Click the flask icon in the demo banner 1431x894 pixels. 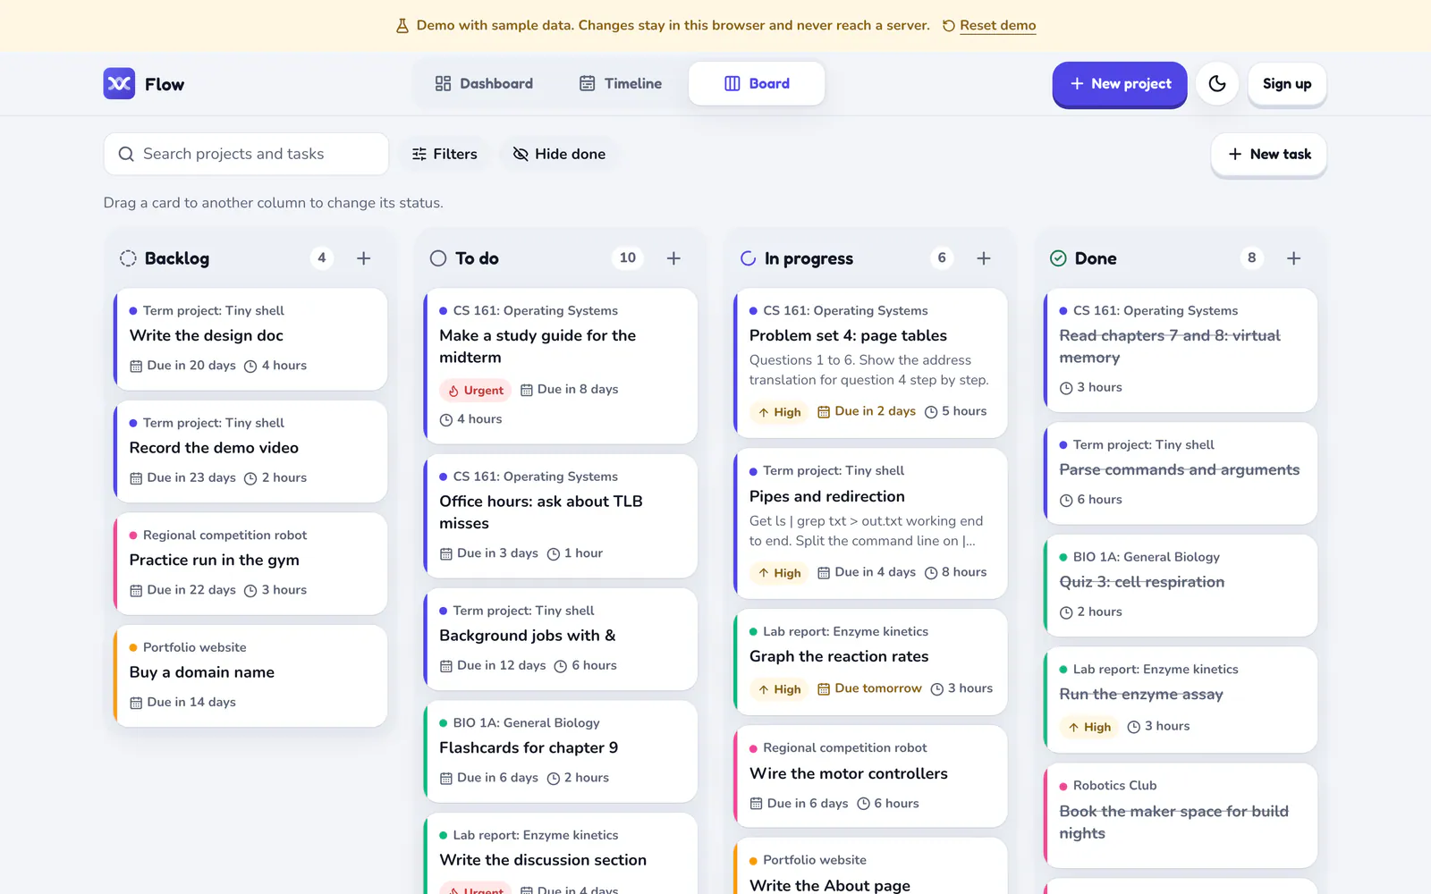point(402,26)
